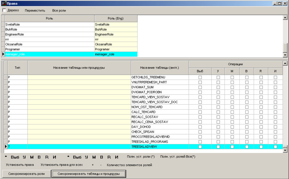Screen dimensions: 289x179
Task: Select the EngineerRole row in roles list
Action: pyautogui.click(x=49, y=34)
